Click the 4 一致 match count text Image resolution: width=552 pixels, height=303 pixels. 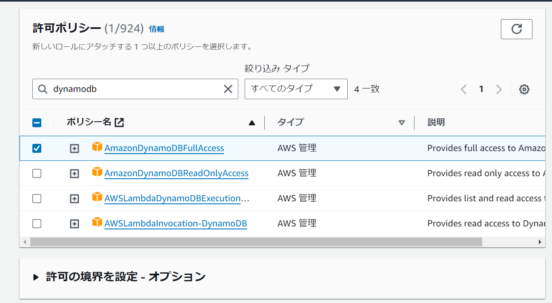[x=367, y=89]
